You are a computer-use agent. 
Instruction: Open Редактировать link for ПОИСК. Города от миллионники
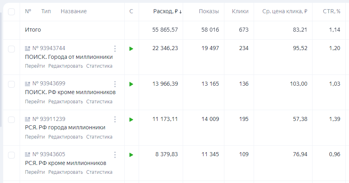click(x=65, y=66)
